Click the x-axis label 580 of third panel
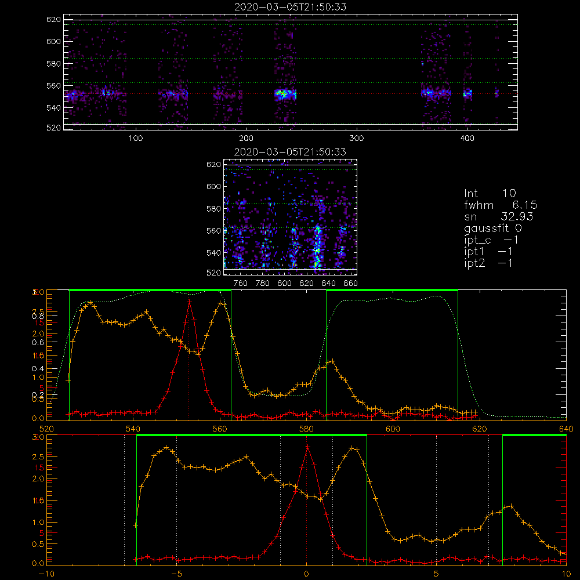This screenshot has height=580, width=580. 306,429
